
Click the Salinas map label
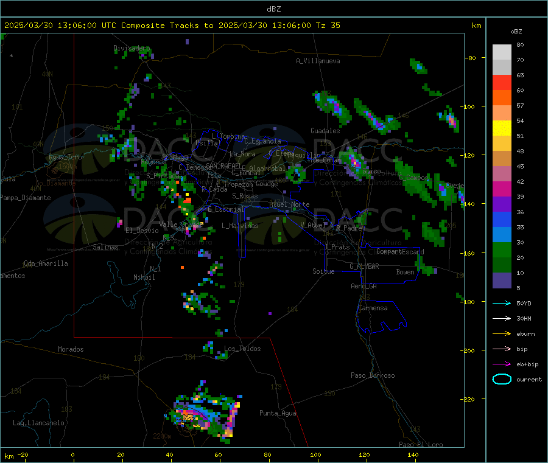(105, 247)
